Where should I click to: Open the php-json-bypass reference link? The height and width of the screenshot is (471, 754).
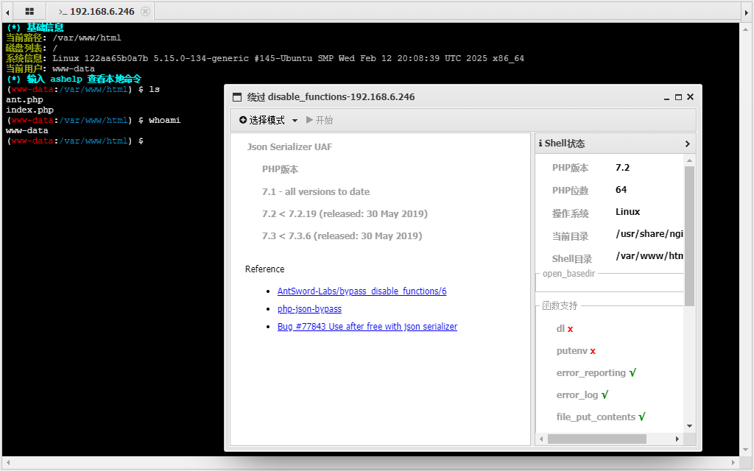click(x=309, y=309)
